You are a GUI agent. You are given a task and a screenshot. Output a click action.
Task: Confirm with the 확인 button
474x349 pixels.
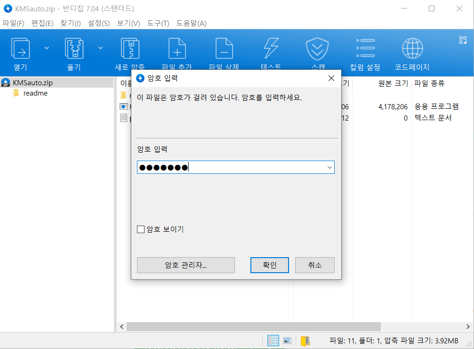tap(270, 265)
